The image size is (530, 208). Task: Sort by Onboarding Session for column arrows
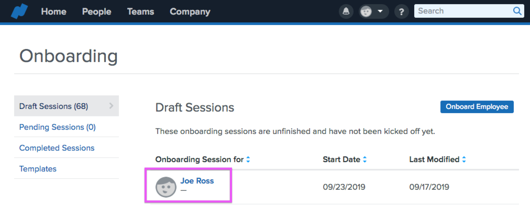(x=248, y=160)
